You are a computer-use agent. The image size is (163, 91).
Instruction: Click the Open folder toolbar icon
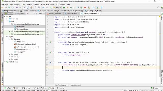coord(2,8)
